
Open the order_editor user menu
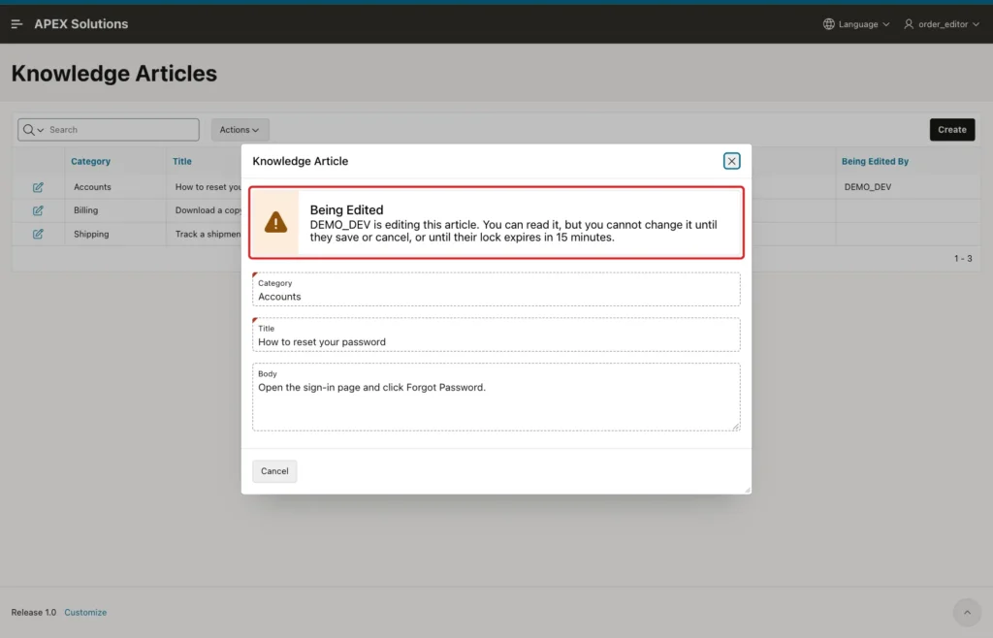point(941,24)
